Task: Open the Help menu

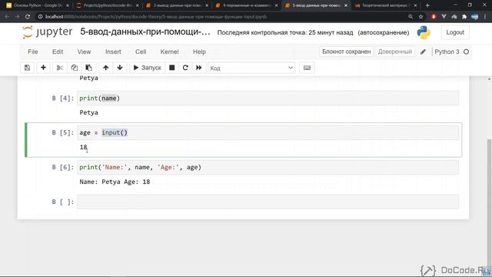Action: click(199, 52)
